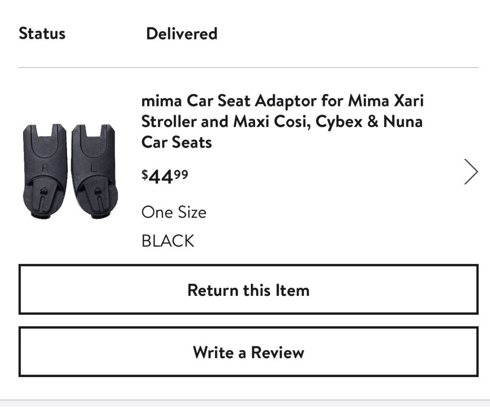490x407 pixels.
Task: Select the mima Car Seat Adaptor title
Action: tap(282, 122)
